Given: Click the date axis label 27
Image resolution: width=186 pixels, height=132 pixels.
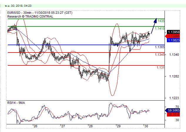Looking at the screenshot, I should pos(63,126).
